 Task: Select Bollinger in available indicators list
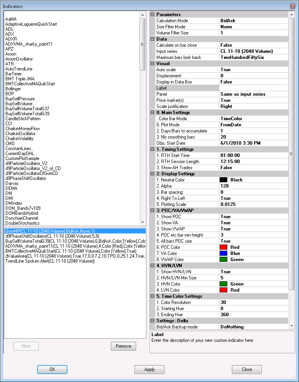pyautogui.click(x=13, y=89)
